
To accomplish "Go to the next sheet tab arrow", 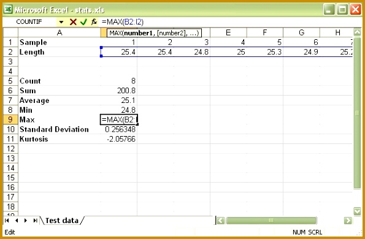I will 26,220.
